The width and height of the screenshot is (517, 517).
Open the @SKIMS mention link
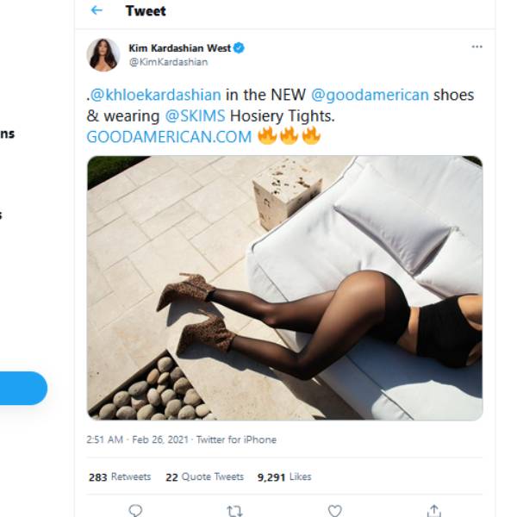coord(196,116)
